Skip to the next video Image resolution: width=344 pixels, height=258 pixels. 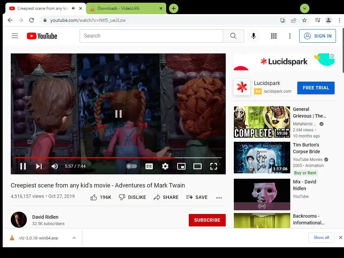point(39,166)
